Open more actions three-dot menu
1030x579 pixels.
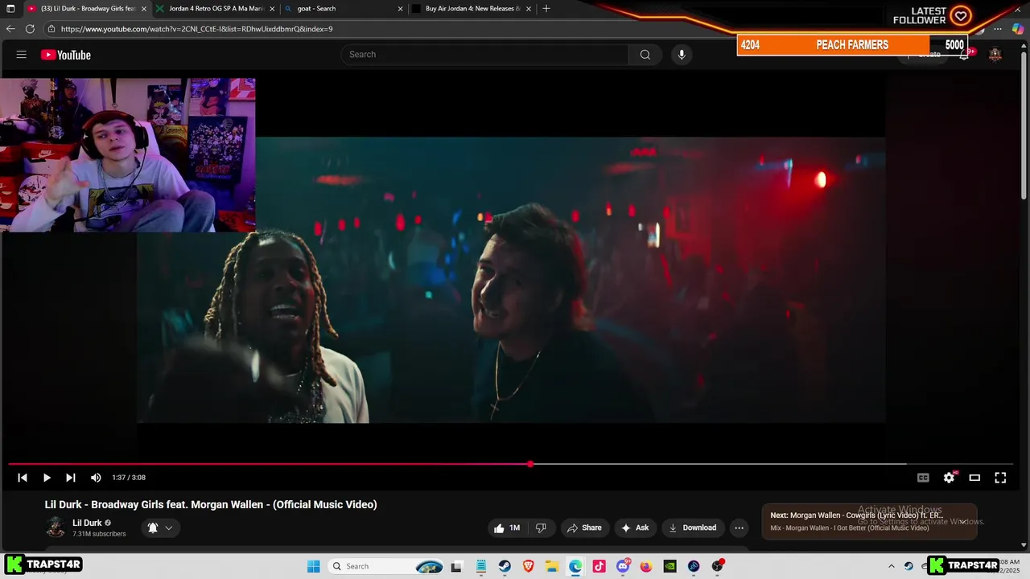pos(739,528)
